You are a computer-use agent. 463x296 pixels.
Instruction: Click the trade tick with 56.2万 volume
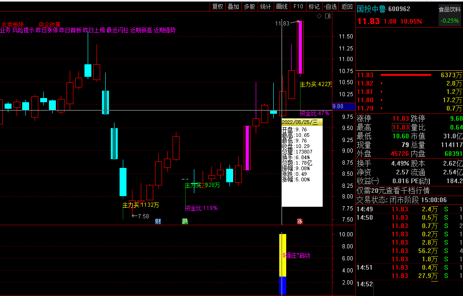pyautogui.click(x=409, y=251)
